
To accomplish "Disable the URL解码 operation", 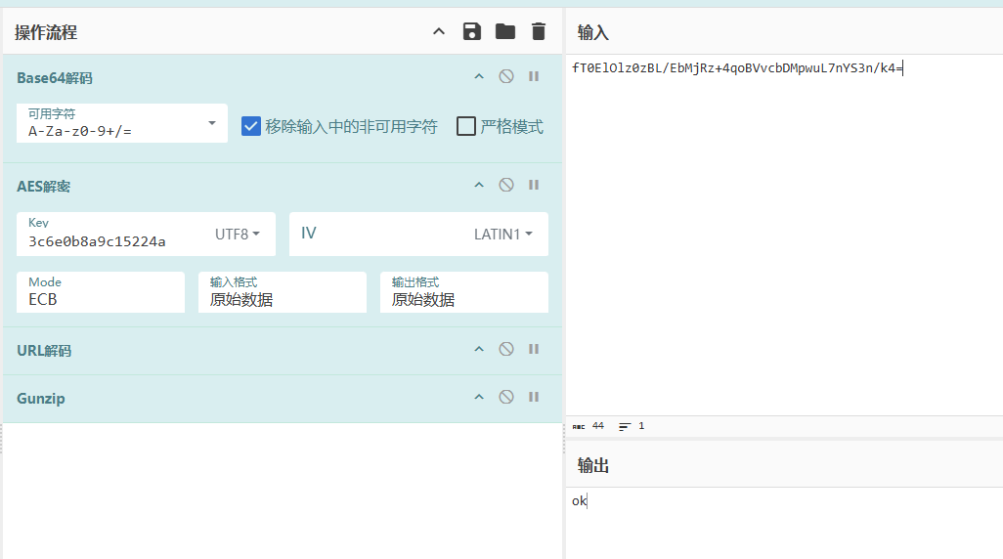I will [506, 349].
